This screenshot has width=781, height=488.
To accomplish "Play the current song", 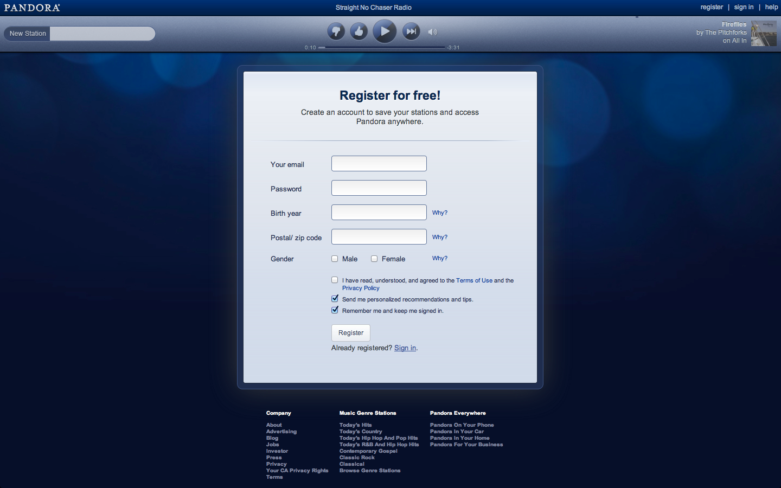I will 385,31.
